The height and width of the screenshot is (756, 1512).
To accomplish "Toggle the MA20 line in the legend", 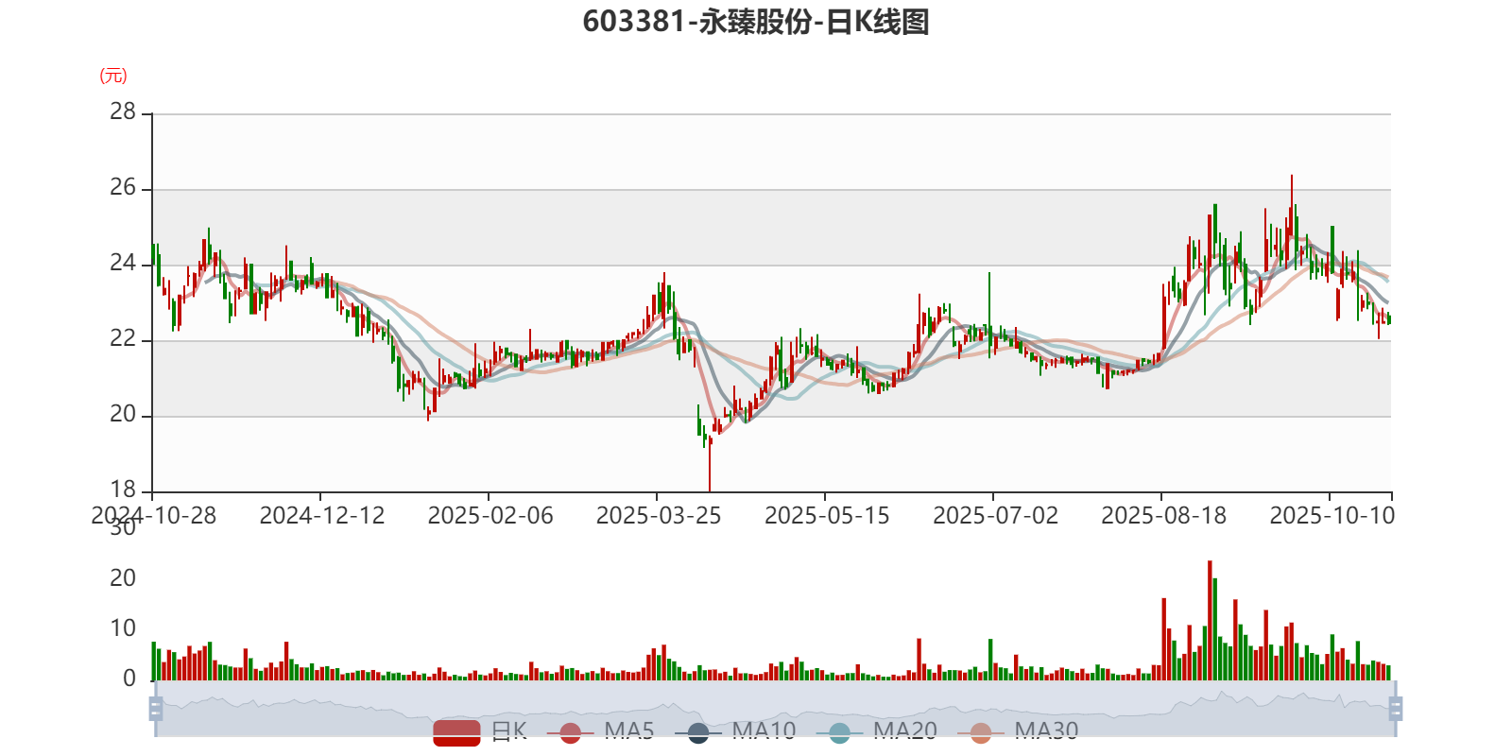I will point(876,731).
